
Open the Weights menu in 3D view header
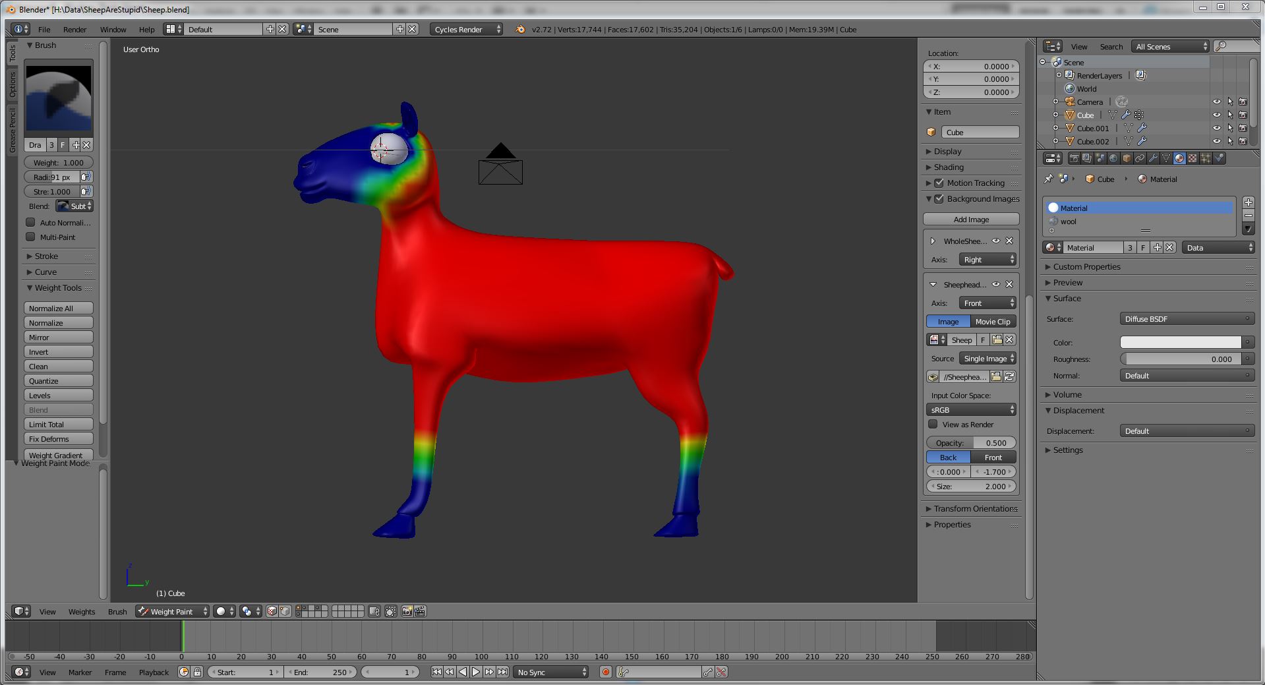[x=82, y=611]
